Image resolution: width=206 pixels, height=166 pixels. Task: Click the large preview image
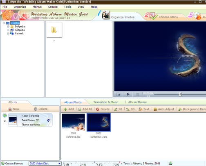(160, 56)
